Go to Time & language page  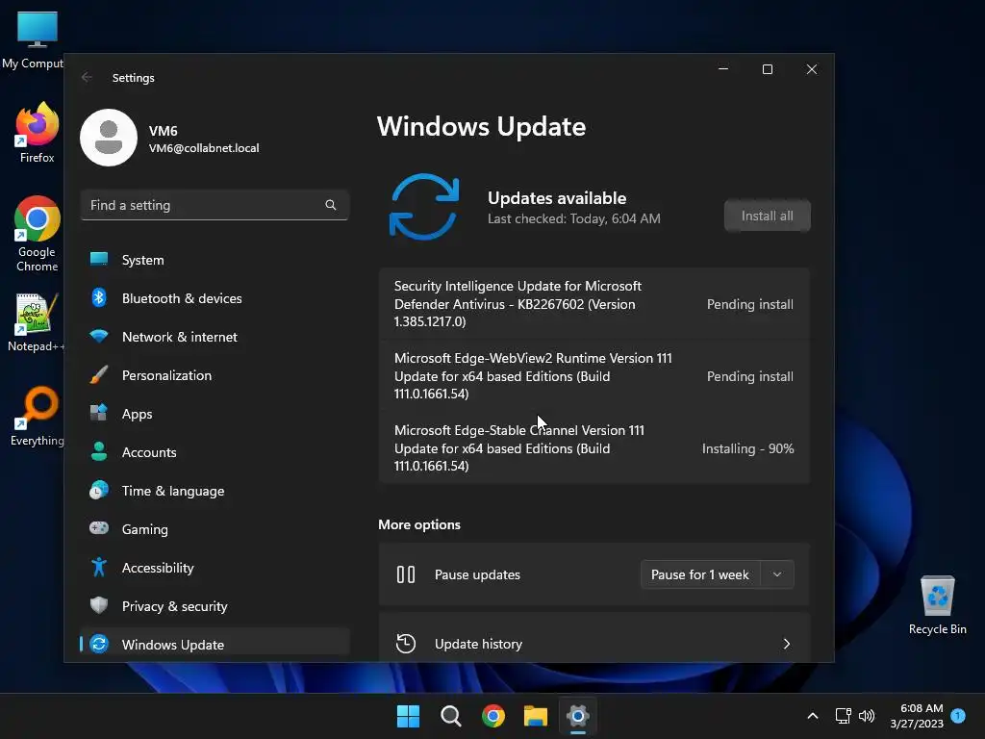click(x=215, y=491)
